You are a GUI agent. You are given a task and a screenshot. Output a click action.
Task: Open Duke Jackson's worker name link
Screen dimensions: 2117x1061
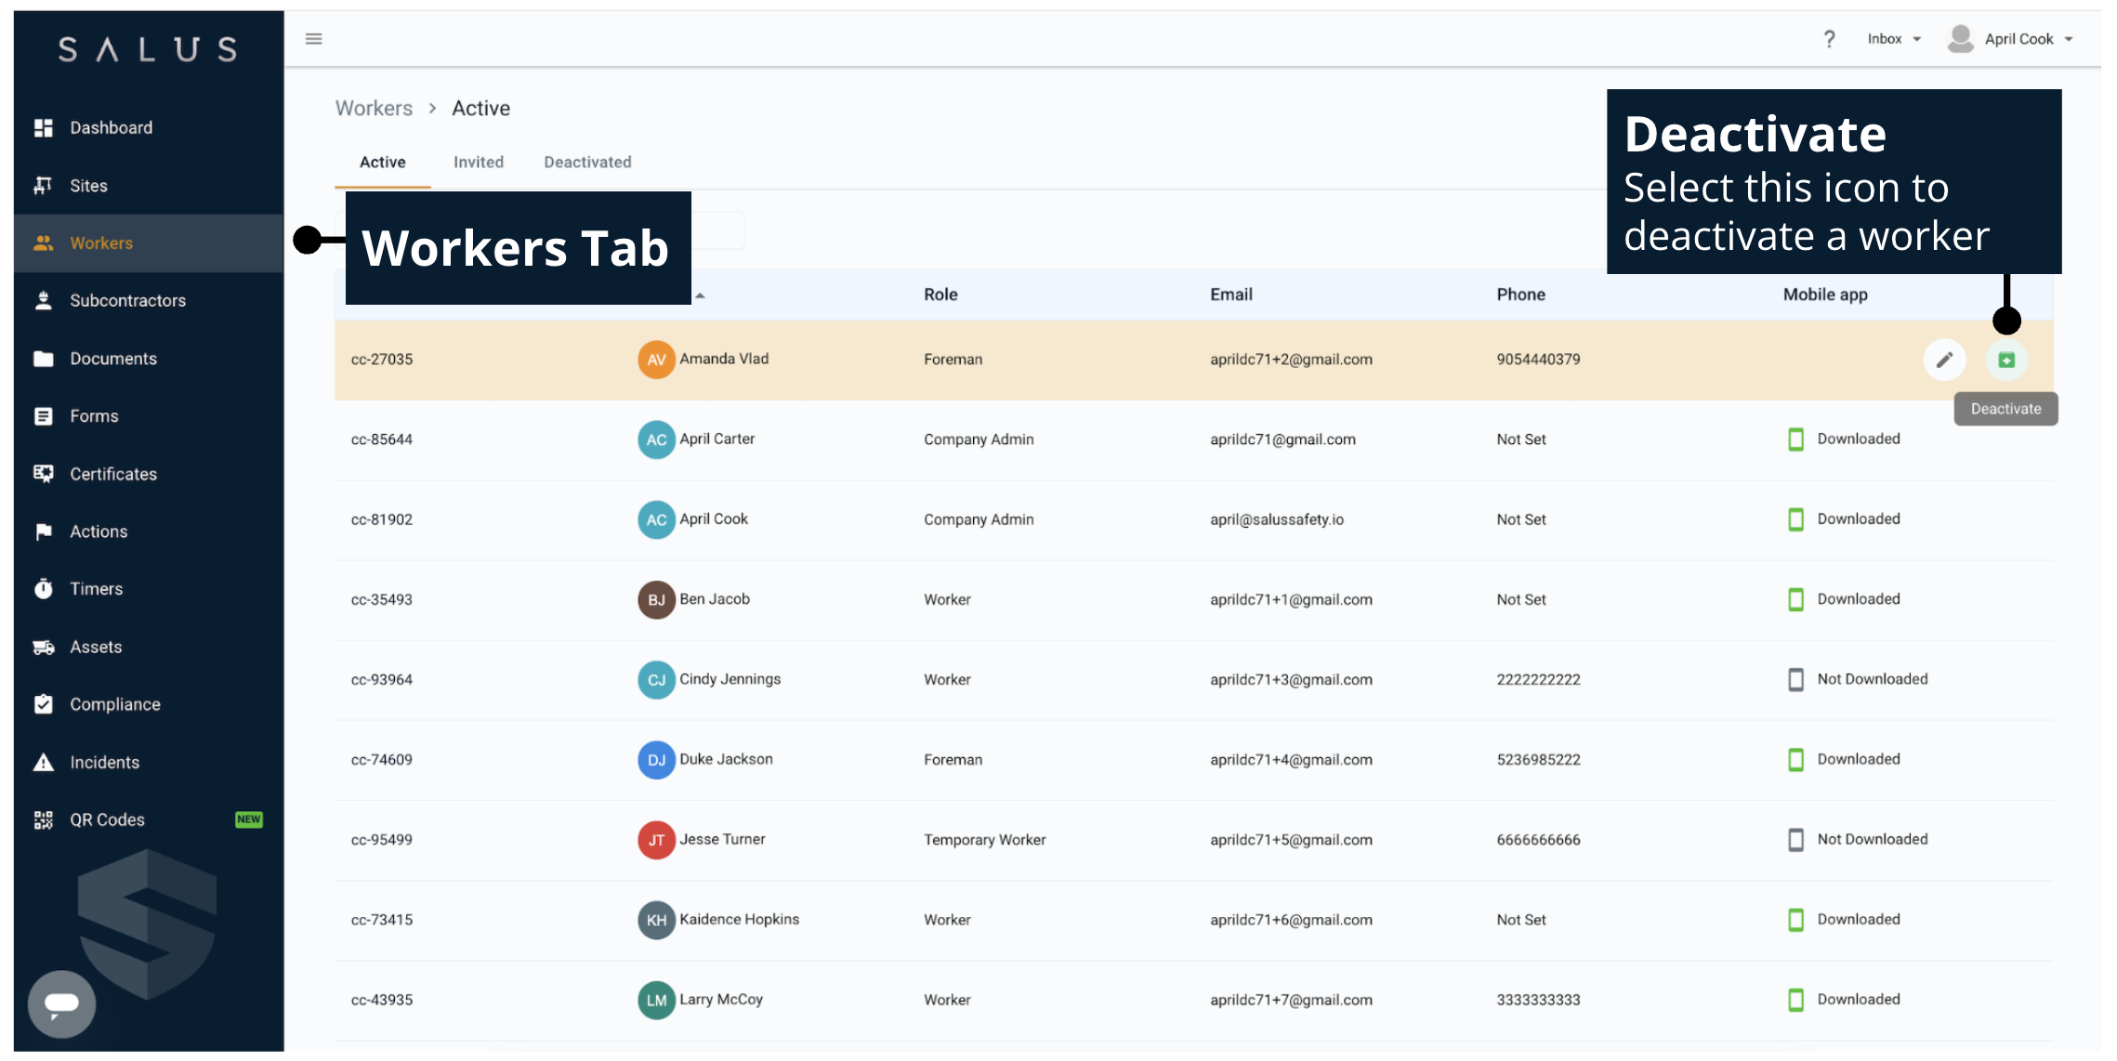click(x=726, y=759)
